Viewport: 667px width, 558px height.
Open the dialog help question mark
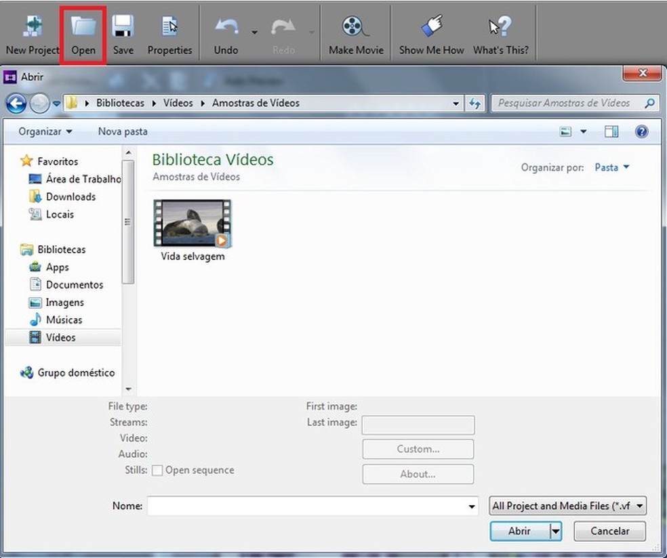[641, 131]
